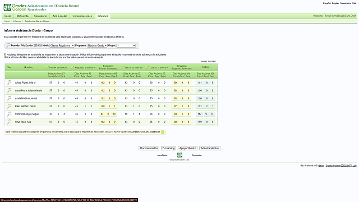Image resolution: width=359 pixels, height=202 pixels.
Task: Select the Informes tab
Action: click(103, 16)
